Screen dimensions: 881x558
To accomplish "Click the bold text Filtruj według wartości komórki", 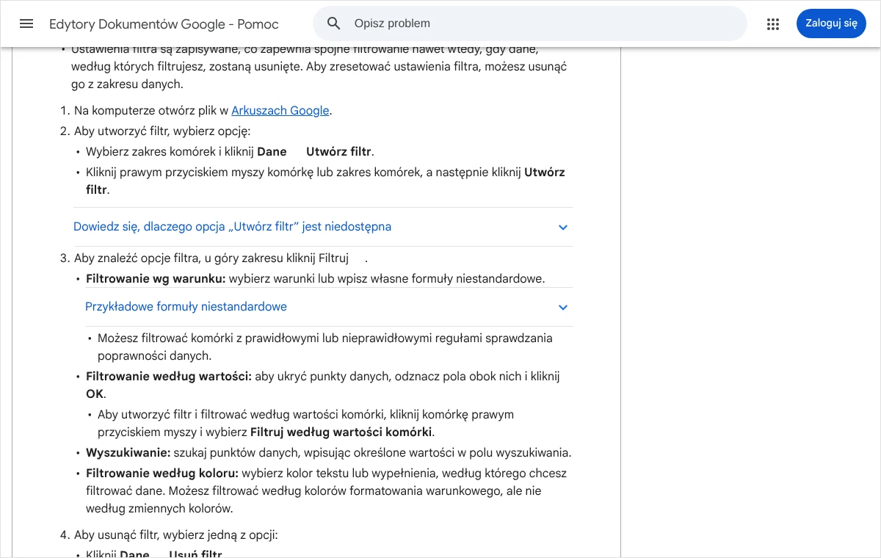I will (x=341, y=432).
